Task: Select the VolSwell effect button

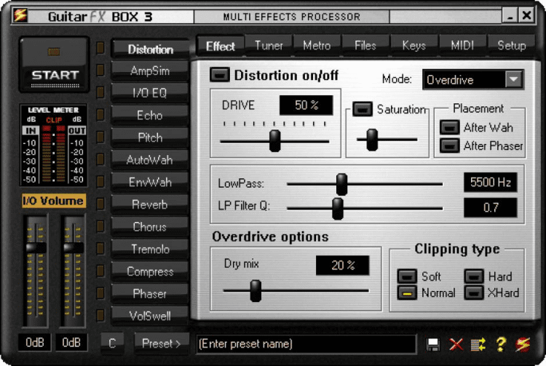Action: [x=151, y=316]
